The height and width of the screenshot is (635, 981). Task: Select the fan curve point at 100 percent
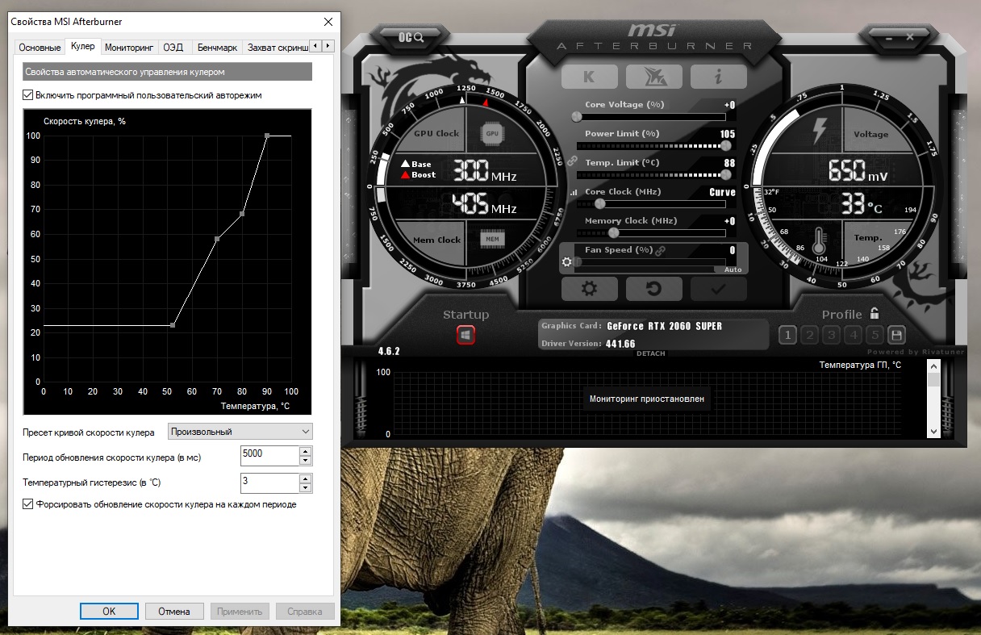pyautogui.click(x=267, y=136)
